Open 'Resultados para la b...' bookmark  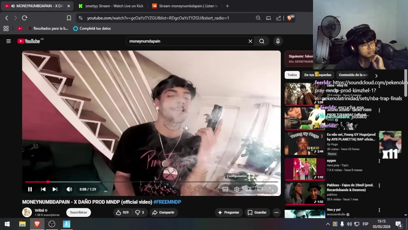tap(48, 28)
